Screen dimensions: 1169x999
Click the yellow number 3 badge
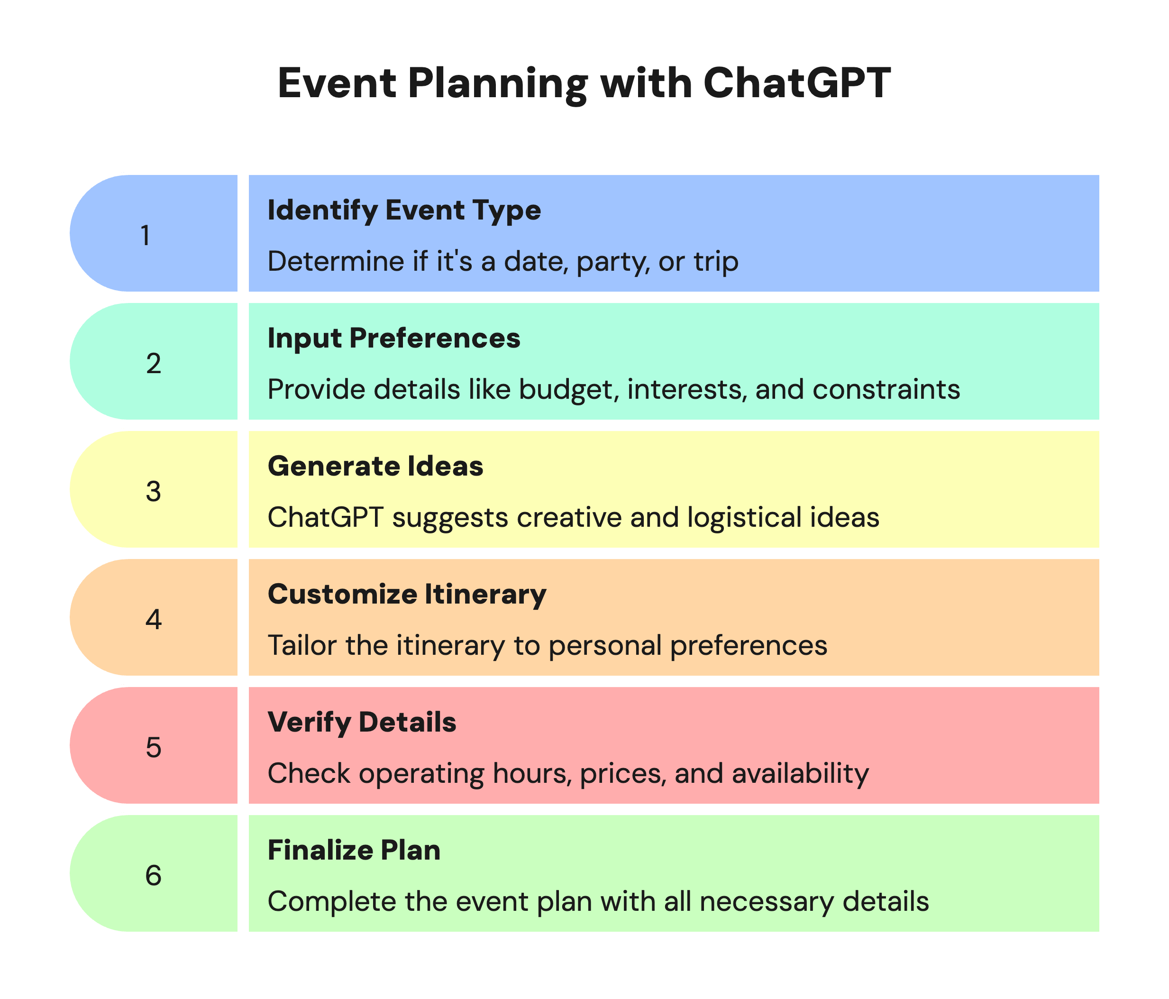point(154,489)
